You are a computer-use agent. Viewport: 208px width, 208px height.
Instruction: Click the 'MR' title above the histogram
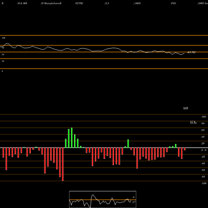pyautogui.click(x=186, y=108)
